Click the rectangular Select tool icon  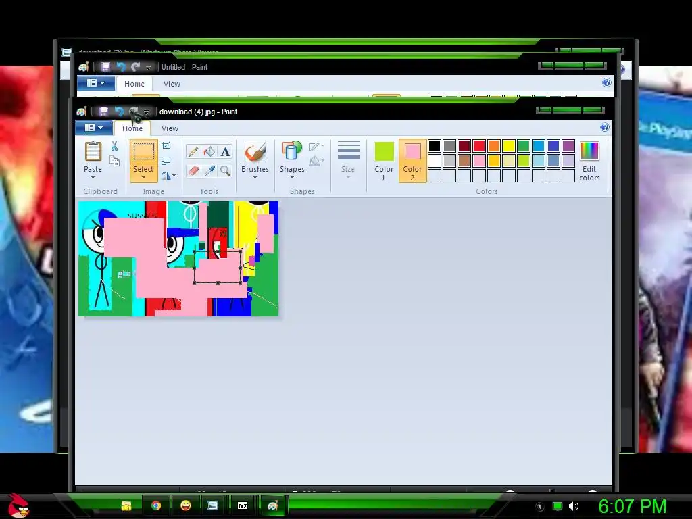point(143,151)
